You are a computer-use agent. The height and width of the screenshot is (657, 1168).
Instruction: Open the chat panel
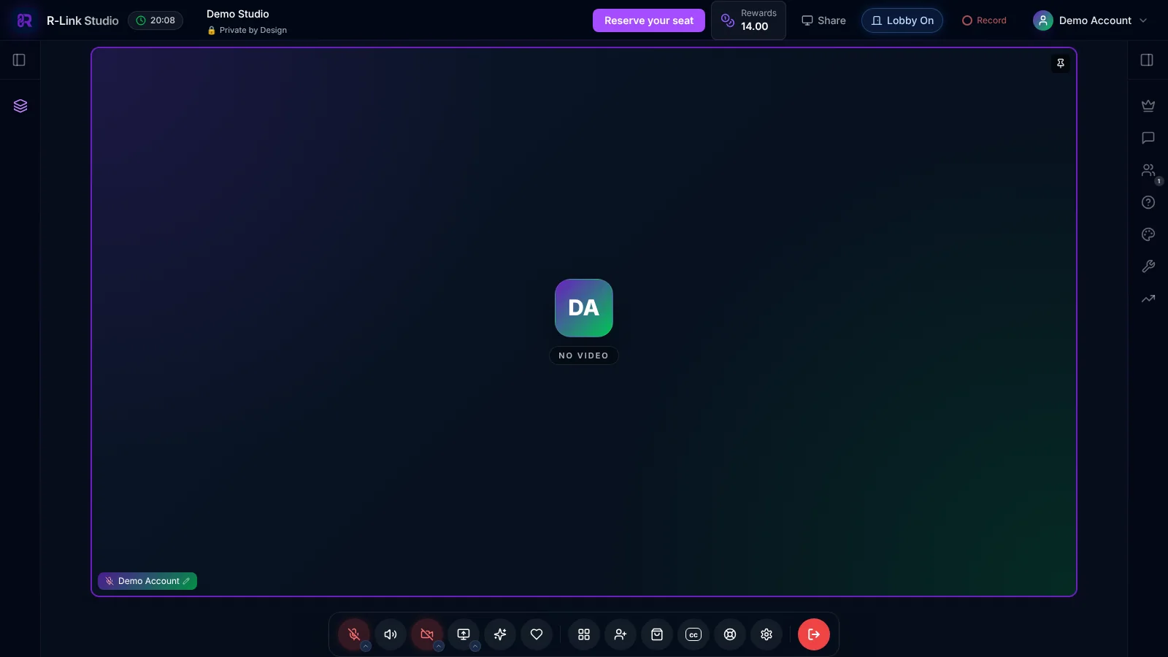(x=1148, y=138)
